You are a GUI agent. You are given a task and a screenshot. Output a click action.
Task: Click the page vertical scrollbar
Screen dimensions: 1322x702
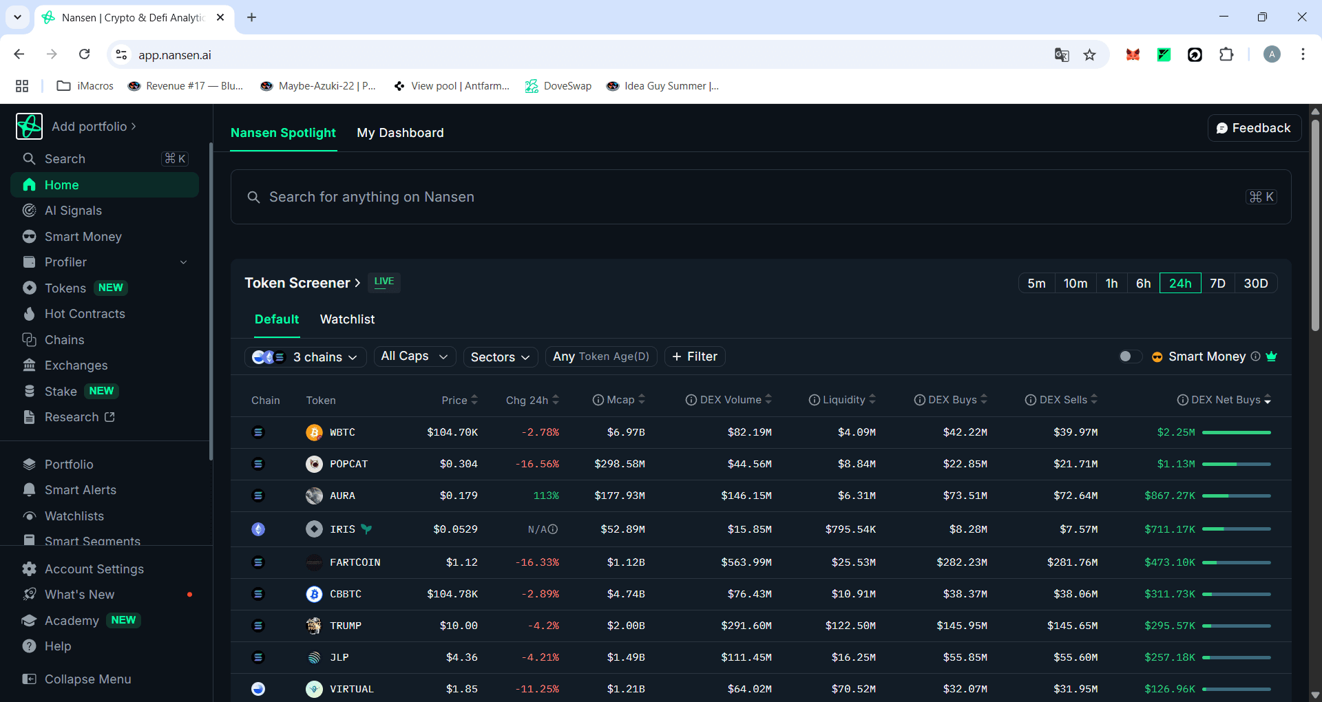point(1315,227)
